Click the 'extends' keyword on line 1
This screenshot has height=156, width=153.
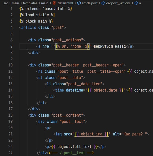pos(33,9)
